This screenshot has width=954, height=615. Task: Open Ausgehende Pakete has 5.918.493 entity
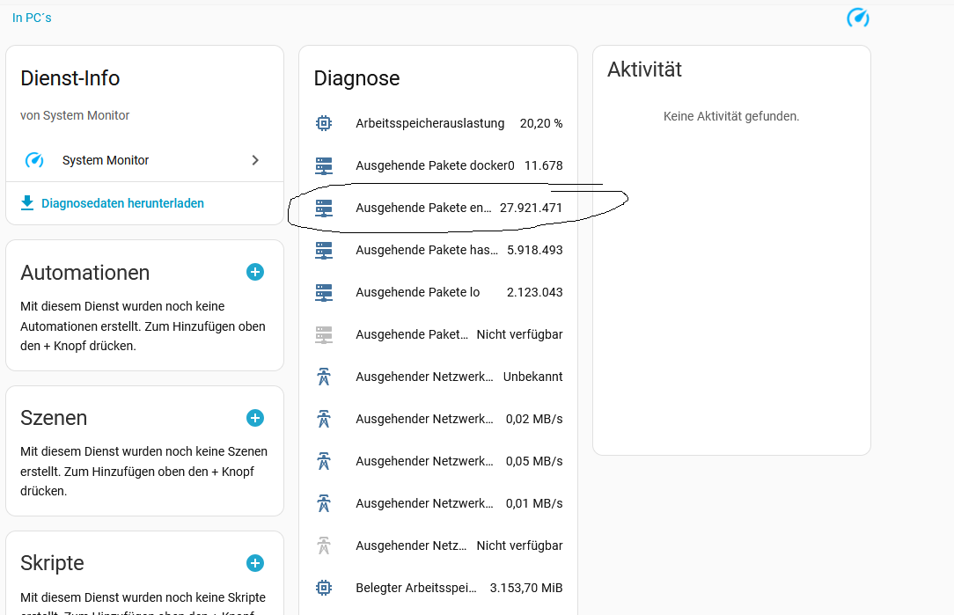tap(438, 250)
